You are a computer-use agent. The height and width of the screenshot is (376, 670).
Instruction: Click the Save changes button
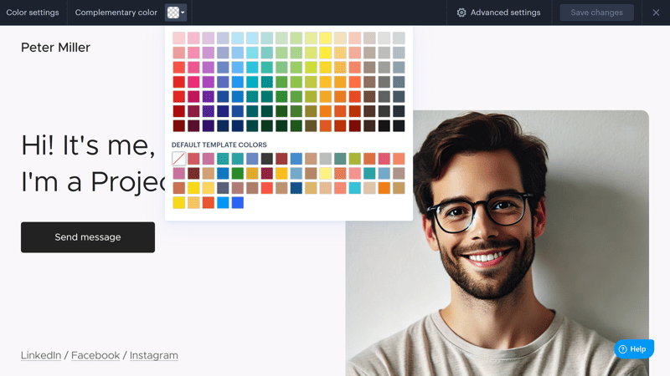[596, 13]
